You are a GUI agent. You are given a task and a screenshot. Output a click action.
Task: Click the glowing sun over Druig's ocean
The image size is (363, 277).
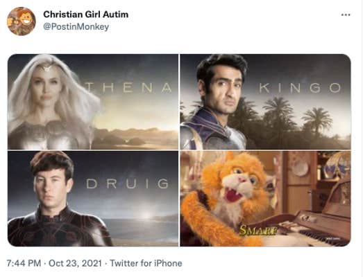tap(146, 214)
